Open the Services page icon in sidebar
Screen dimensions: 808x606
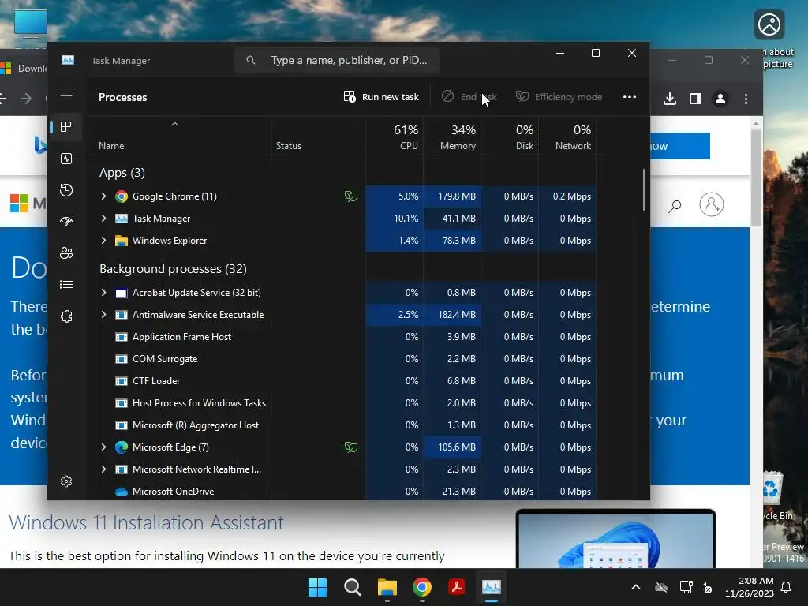(66, 316)
